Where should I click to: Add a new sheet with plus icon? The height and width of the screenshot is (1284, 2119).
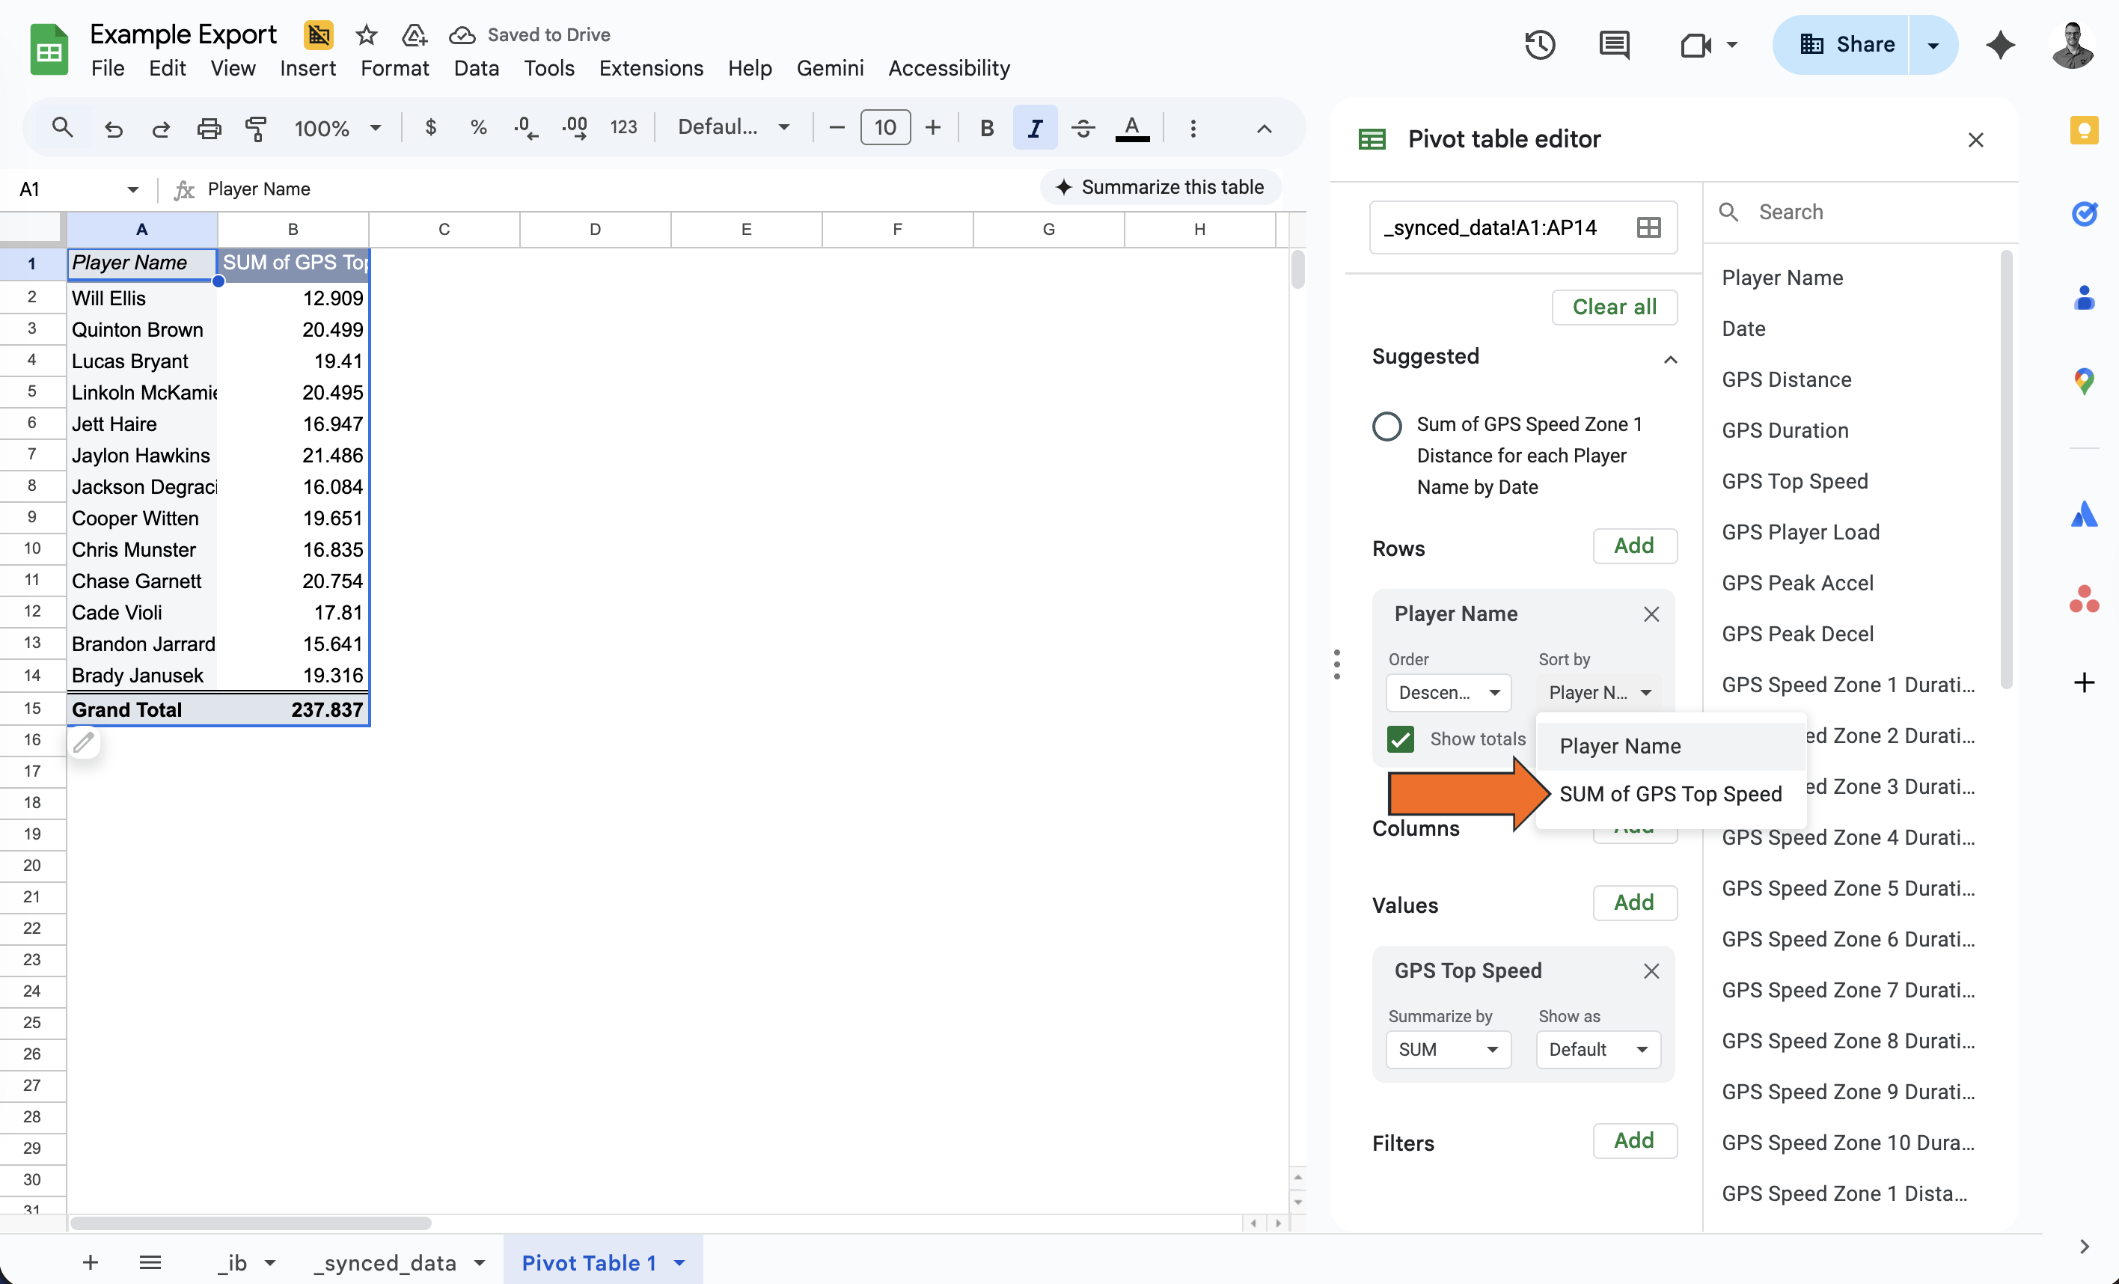(x=91, y=1262)
